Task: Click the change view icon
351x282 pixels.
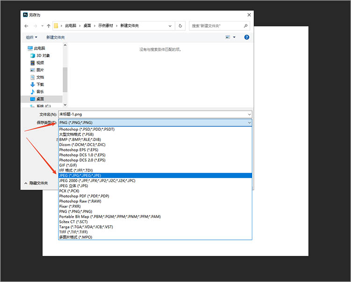Action: [x=227, y=37]
